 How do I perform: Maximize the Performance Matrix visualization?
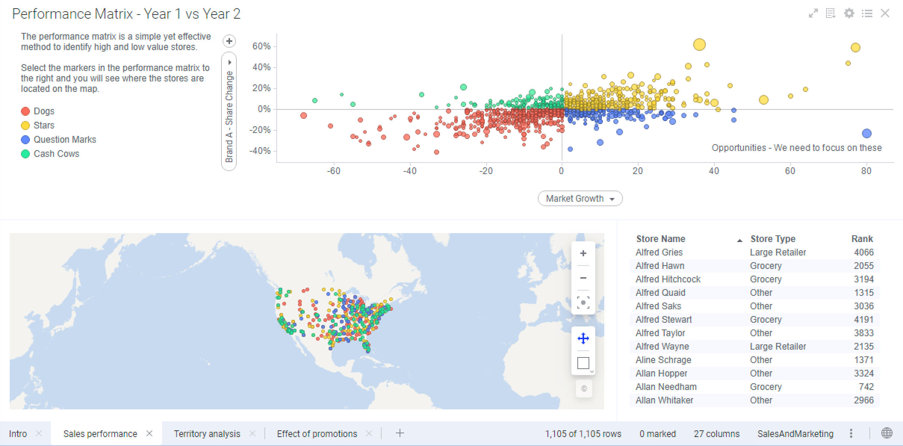(x=813, y=13)
